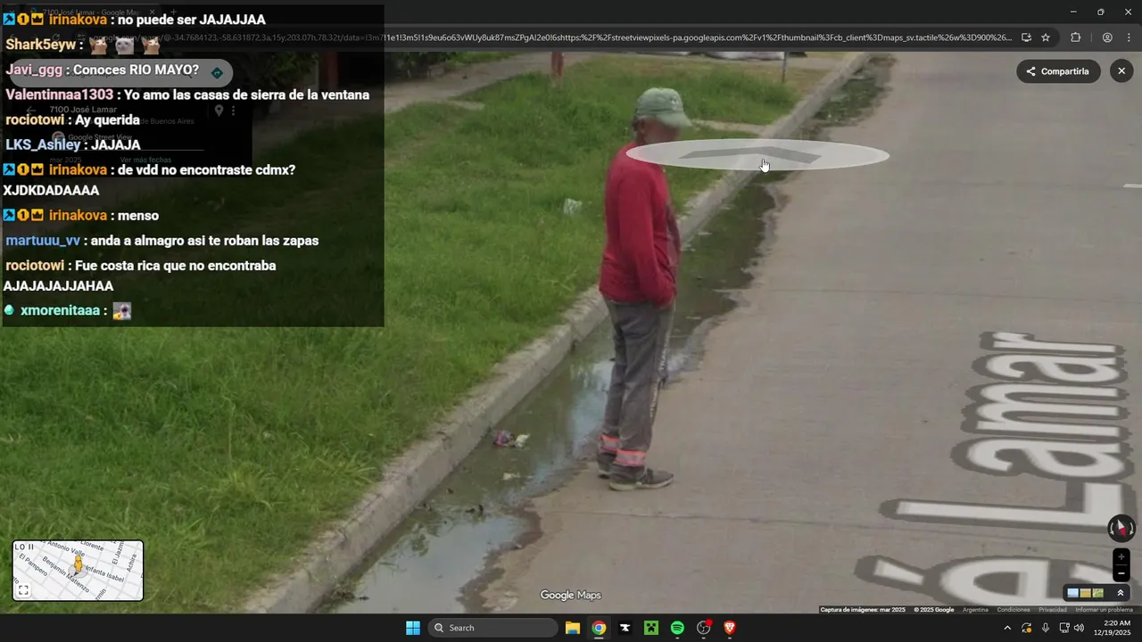The width and height of the screenshot is (1142, 642).
Task: Open File Explorer from taskbar
Action: pyautogui.click(x=573, y=628)
